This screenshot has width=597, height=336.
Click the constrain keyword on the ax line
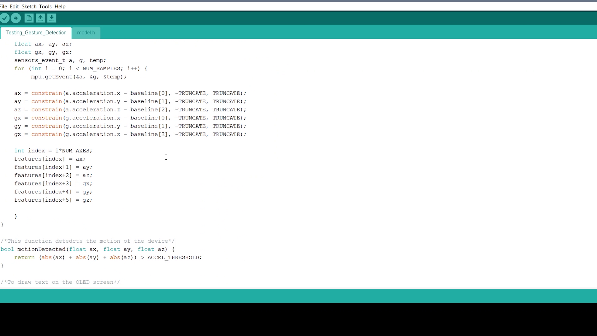pyautogui.click(x=46, y=93)
